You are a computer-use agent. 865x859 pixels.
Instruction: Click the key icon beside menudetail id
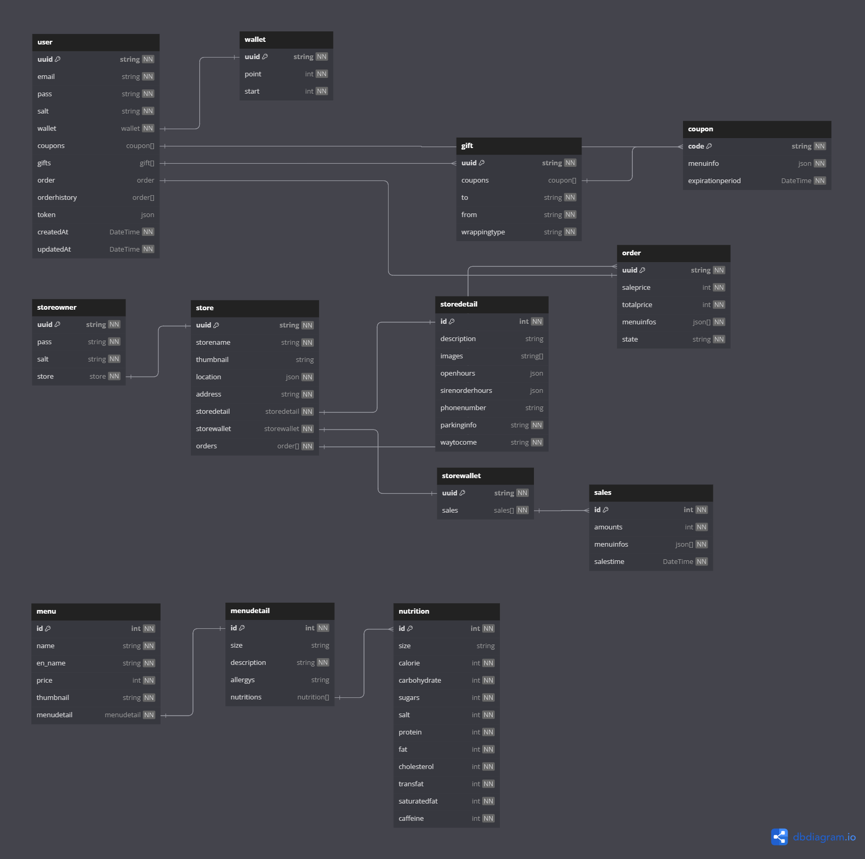click(242, 628)
